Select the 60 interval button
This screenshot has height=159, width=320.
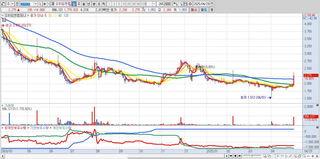[x=138, y=4]
